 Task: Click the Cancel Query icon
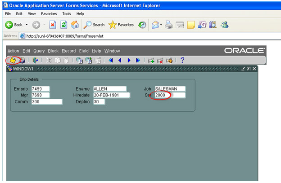coord(98,61)
